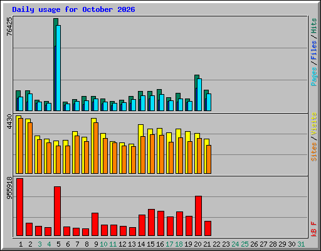This screenshot has height=251, width=321.
Task: Click day label 14 on the axis
Action: click(x=141, y=244)
